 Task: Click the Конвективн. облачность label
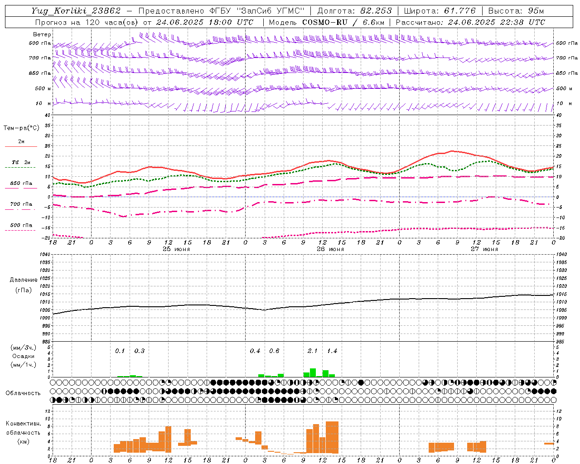(23, 428)
